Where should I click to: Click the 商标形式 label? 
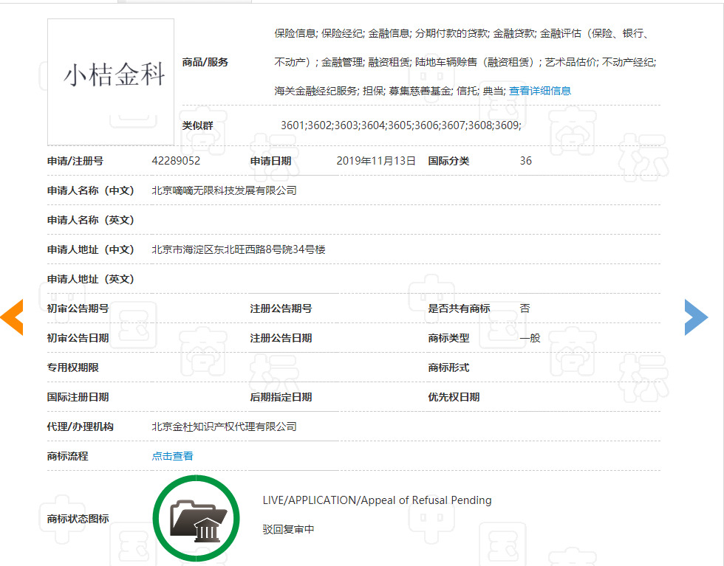[448, 367]
